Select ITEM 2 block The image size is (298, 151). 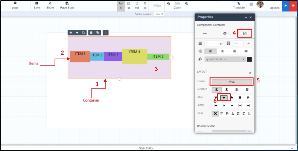pyautogui.click(x=97, y=56)
